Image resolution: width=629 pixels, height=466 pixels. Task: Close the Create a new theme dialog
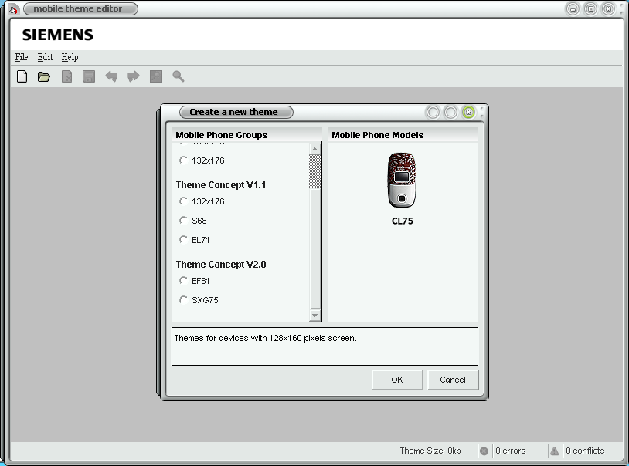468,112
